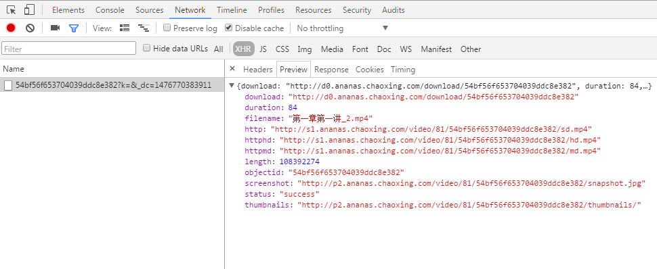Activate the inspect element picker icon
The width and height of the screenshot is (657, 269).
12,9
